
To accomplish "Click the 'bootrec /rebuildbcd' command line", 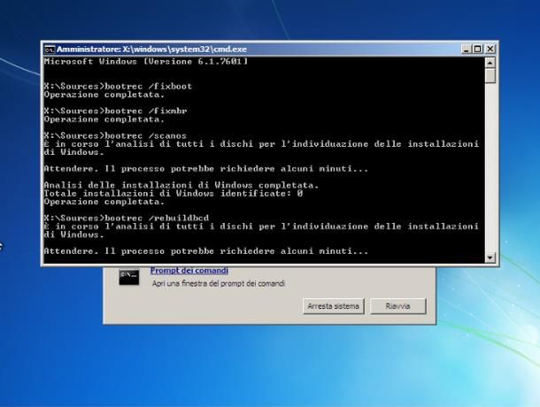I will click(x=122, y=217).
